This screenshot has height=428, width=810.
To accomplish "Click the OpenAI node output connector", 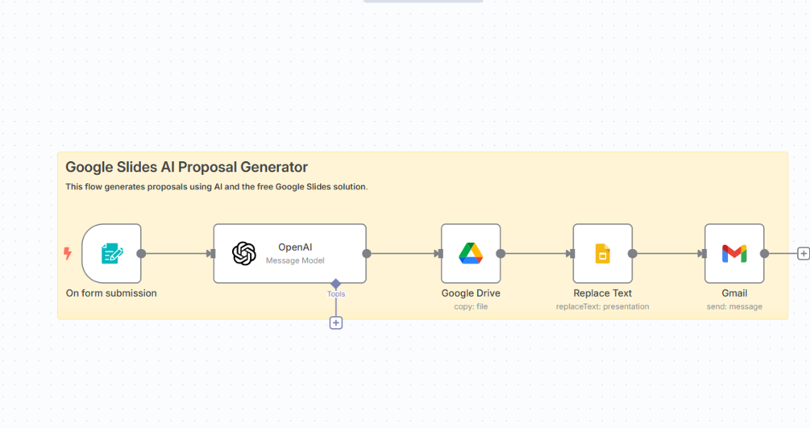I will [366, 253].
